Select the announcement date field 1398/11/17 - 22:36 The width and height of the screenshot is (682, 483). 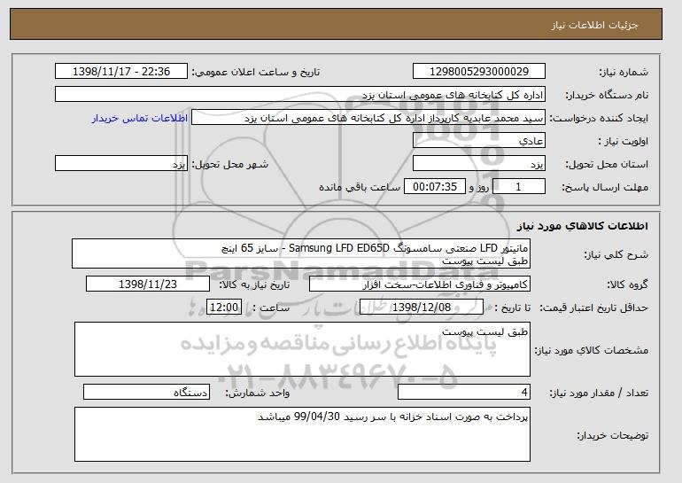(121, 72)
